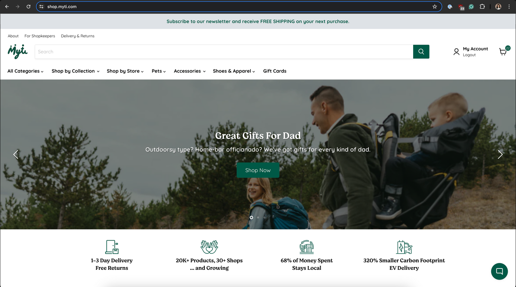Click the Shop Now button
The height and width of the screenshot is (287, 516).
[x=258, y=170]
